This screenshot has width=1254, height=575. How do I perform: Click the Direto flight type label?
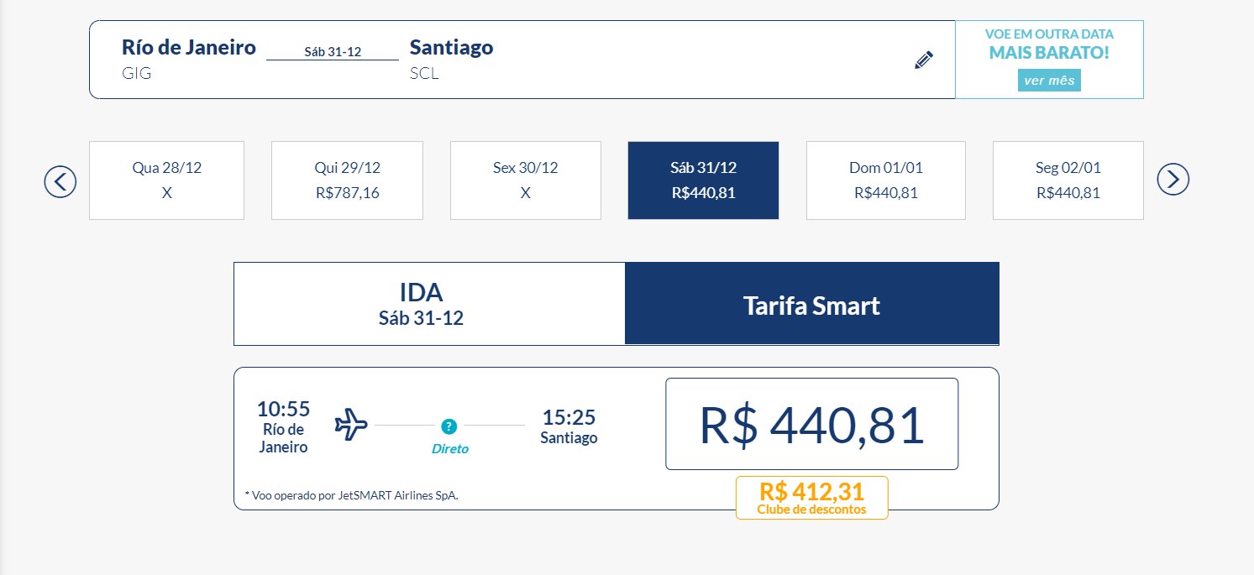point(450,449)
